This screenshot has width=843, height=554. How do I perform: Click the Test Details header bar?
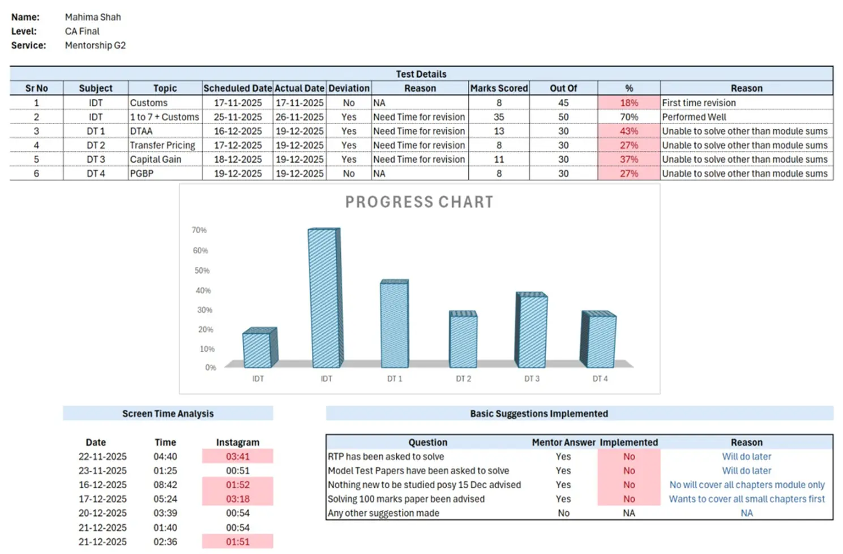tap(421, 74)
